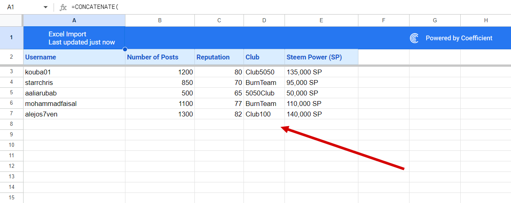Click the fx function icon

pyautogui.click(x=63, y=7)
